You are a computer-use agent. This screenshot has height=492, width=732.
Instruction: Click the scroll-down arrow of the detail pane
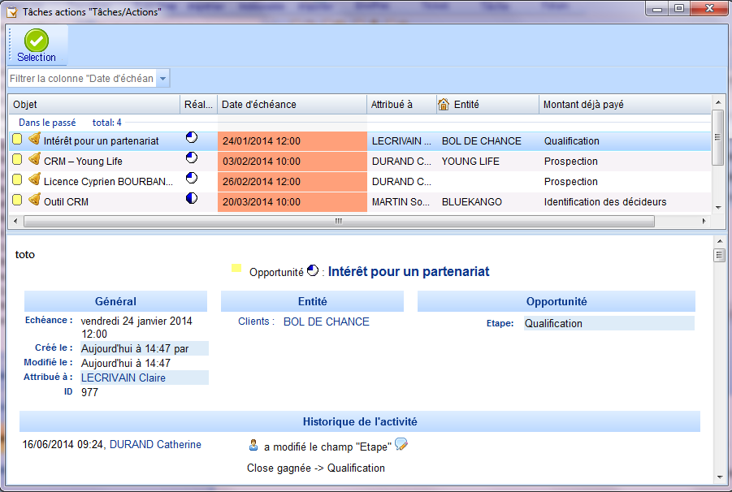[719, 477]
